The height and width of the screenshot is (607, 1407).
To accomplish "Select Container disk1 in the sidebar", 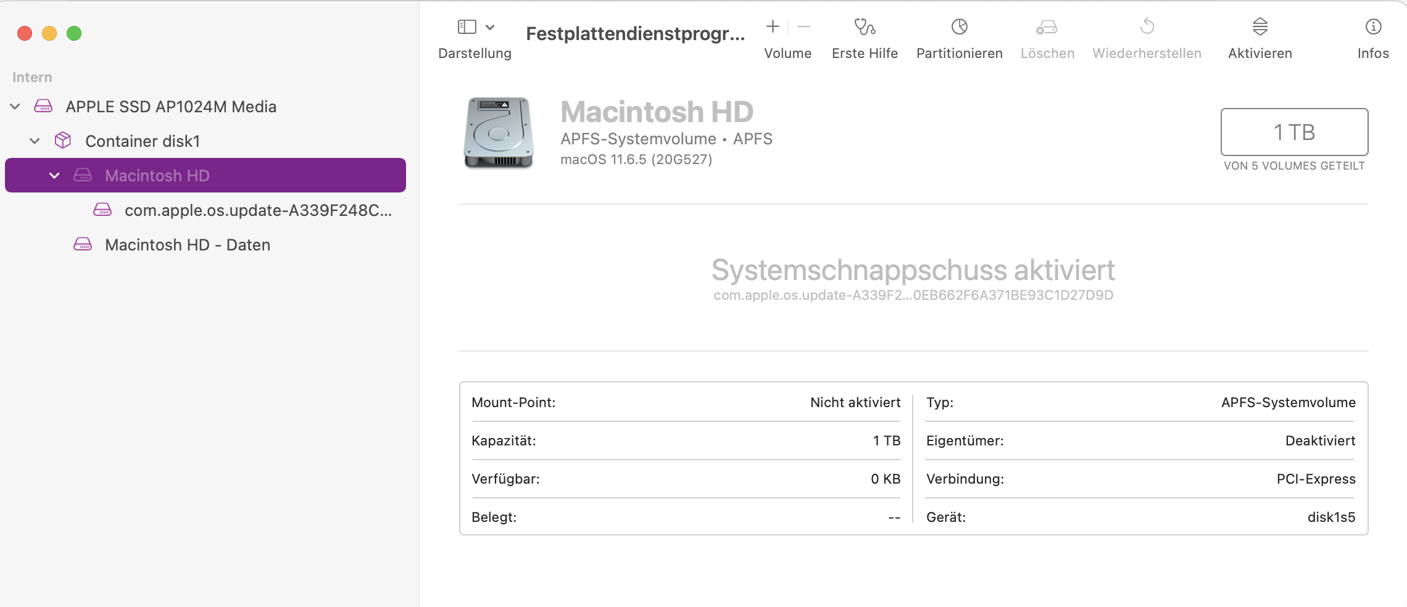I will coord(143,141).
